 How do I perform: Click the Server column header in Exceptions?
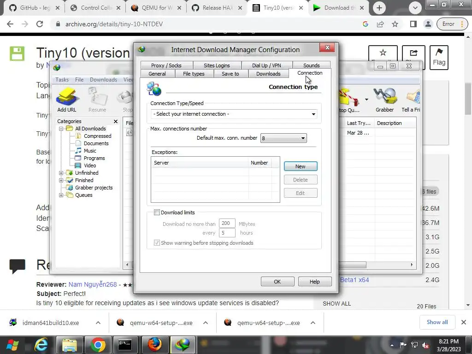[200, 163]
